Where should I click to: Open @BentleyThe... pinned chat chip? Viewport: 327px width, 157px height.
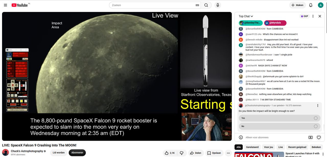251,23
